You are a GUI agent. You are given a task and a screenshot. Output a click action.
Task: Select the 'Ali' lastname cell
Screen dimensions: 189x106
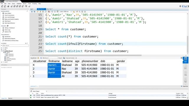pos(68,76)
